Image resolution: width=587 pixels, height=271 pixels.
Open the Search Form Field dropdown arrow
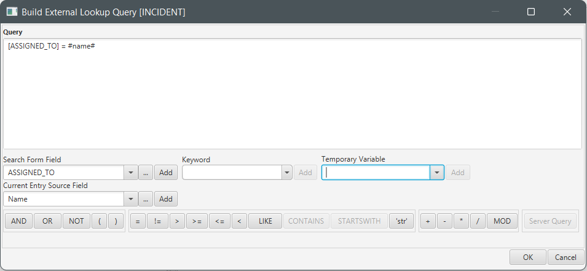(131, 173)
